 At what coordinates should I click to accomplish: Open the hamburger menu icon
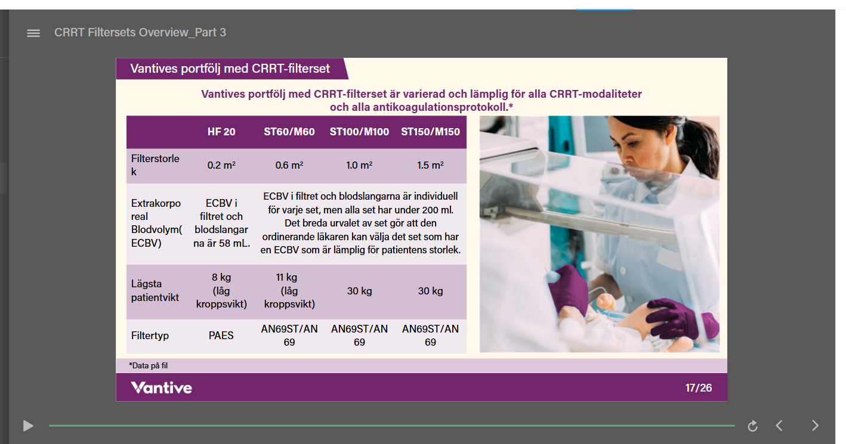pyautogui.click(x=33, y=33)
